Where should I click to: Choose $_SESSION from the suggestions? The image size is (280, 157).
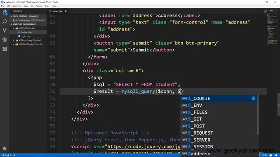pos(219,147)
